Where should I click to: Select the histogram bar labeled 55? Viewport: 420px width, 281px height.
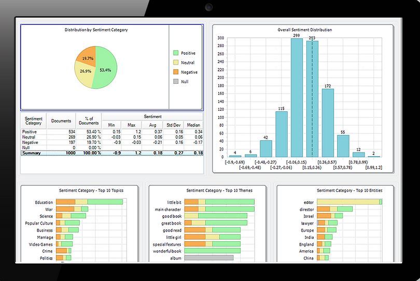[343, 146]
